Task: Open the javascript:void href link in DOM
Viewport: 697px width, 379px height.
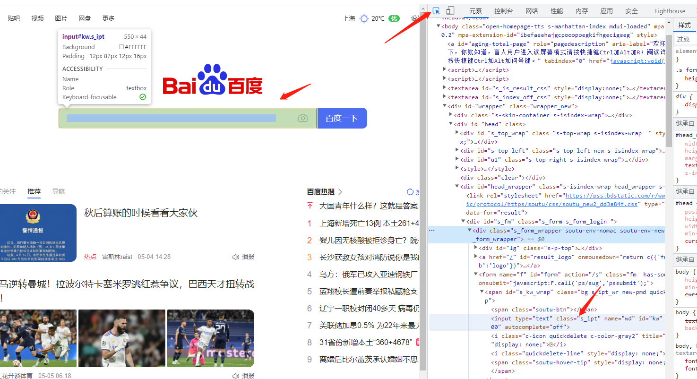Action: point(637,61)
